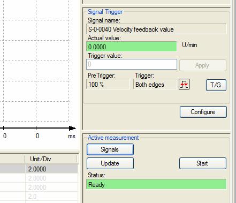
Task: Click the PreTrigger 100 % field
Action: [108, 84]
